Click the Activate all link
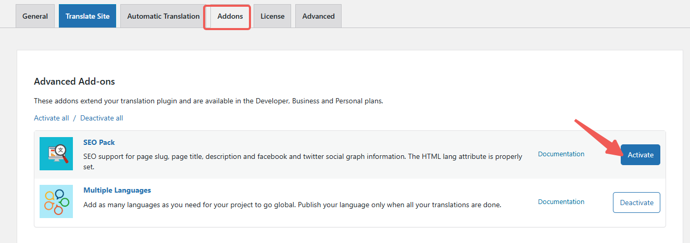The height and width of the screenshot is (243, 690). click(51, 118)
